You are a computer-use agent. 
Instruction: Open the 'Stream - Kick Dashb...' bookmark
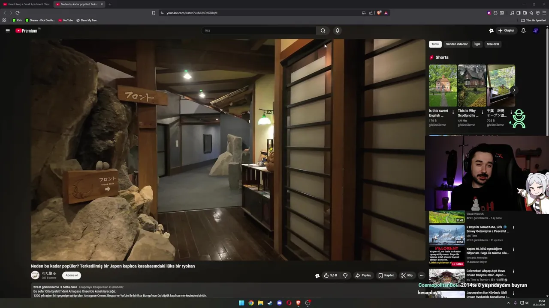[x=40, y=20]
